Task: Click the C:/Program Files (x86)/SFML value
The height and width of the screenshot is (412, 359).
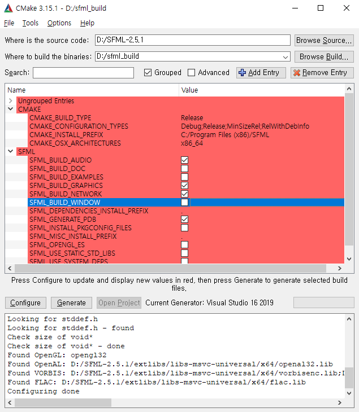Action: [225, 134]
